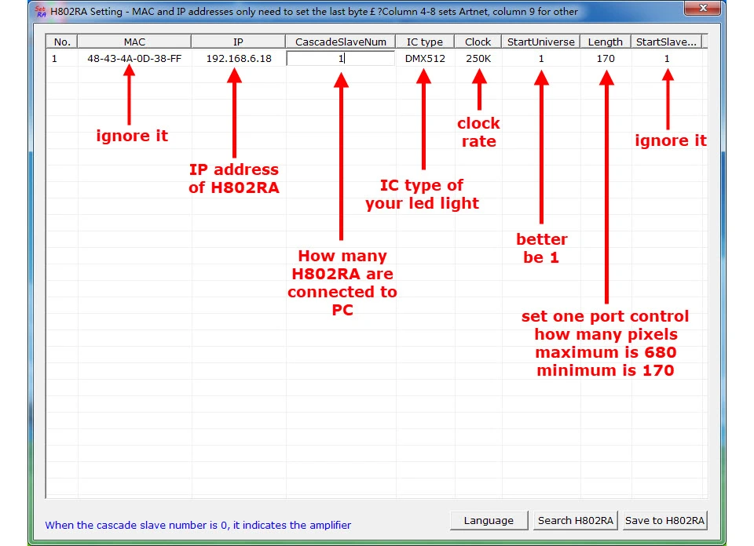The height and width of the screenshot is (546, 754).
Task: Click the CascadeSlaveNum column header
Action: pos(340,42)
